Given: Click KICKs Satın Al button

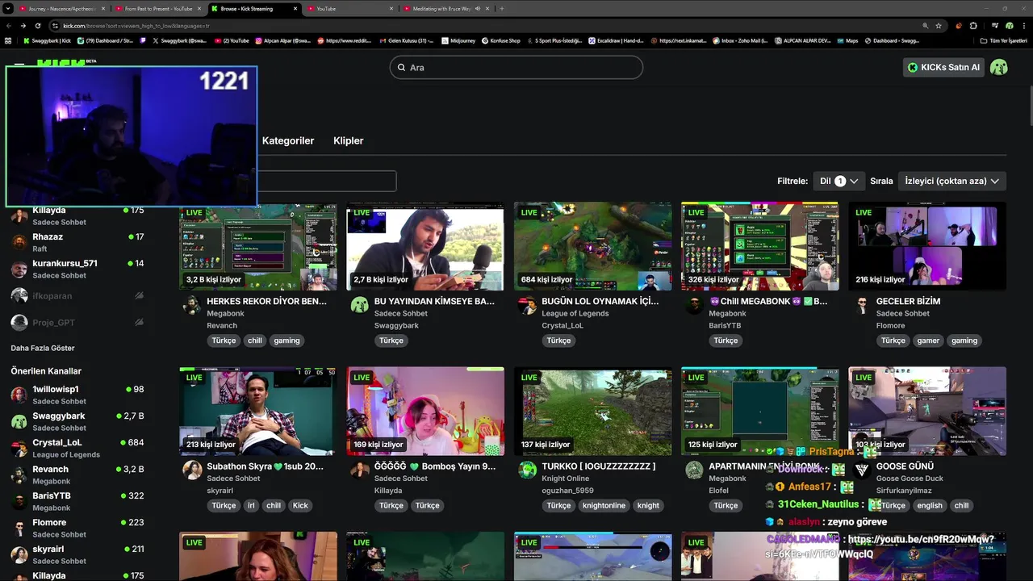Looking at the screenshot, I should (943, 67).
